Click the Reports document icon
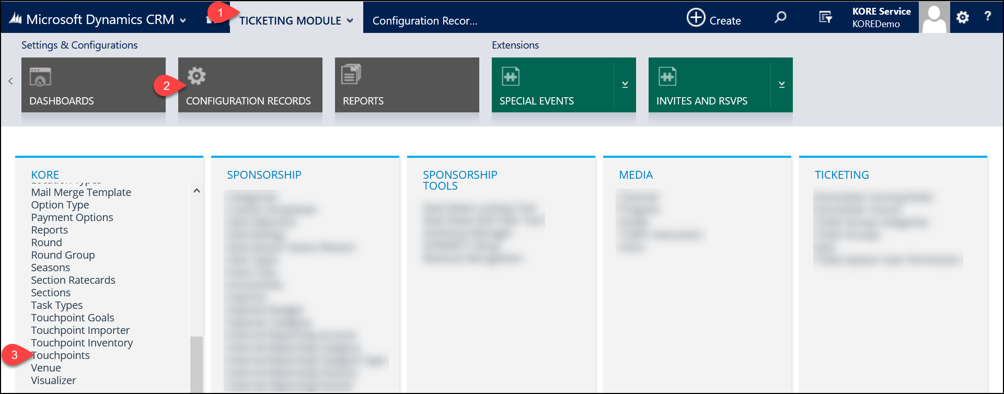Image resolution: width=1004 pixels, height=394 pixels. pos(351,74)
